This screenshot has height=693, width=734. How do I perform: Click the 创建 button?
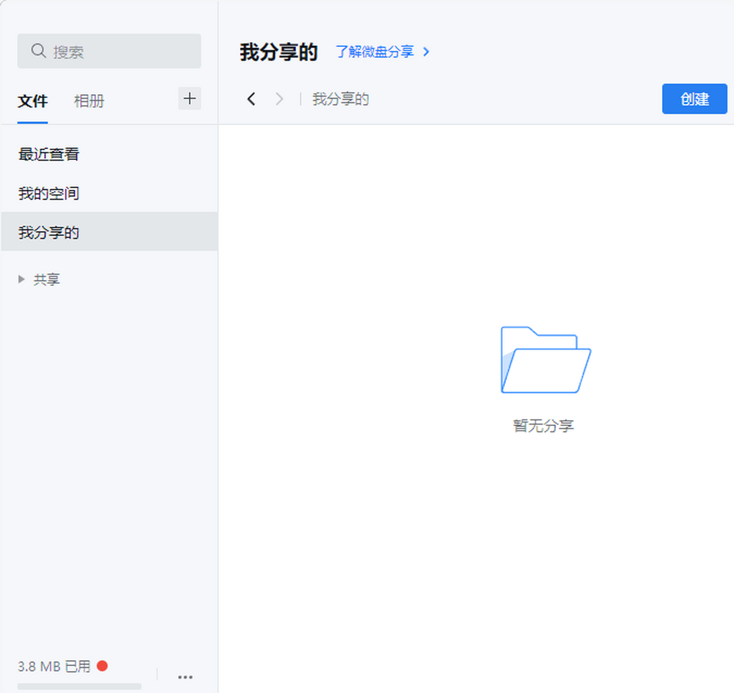tap(694, 99)
